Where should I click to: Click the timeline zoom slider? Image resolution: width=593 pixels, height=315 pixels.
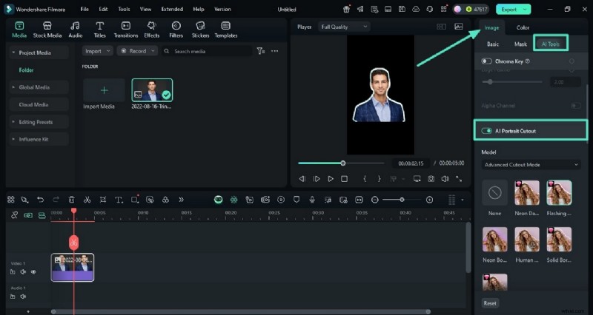pos(402,200)
